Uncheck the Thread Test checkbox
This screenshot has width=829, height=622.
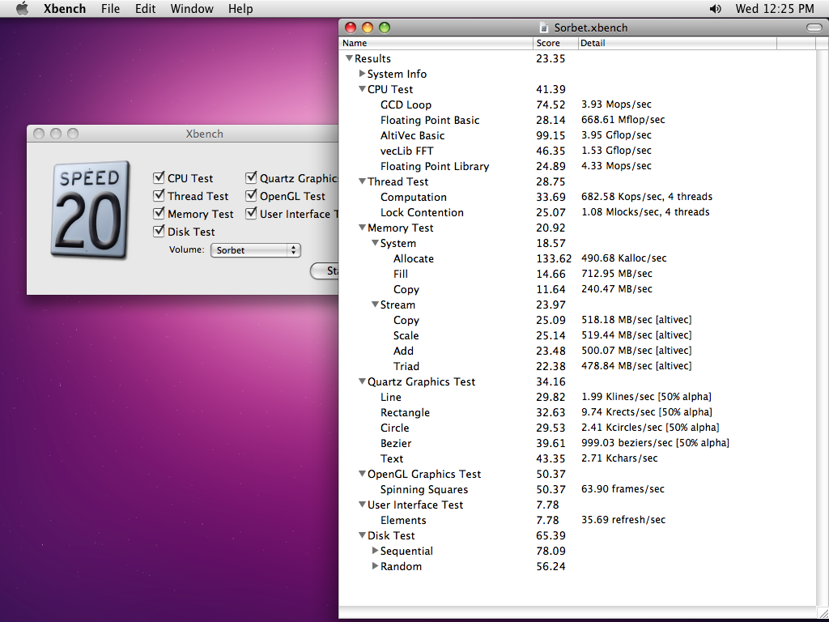click(159, 196)
